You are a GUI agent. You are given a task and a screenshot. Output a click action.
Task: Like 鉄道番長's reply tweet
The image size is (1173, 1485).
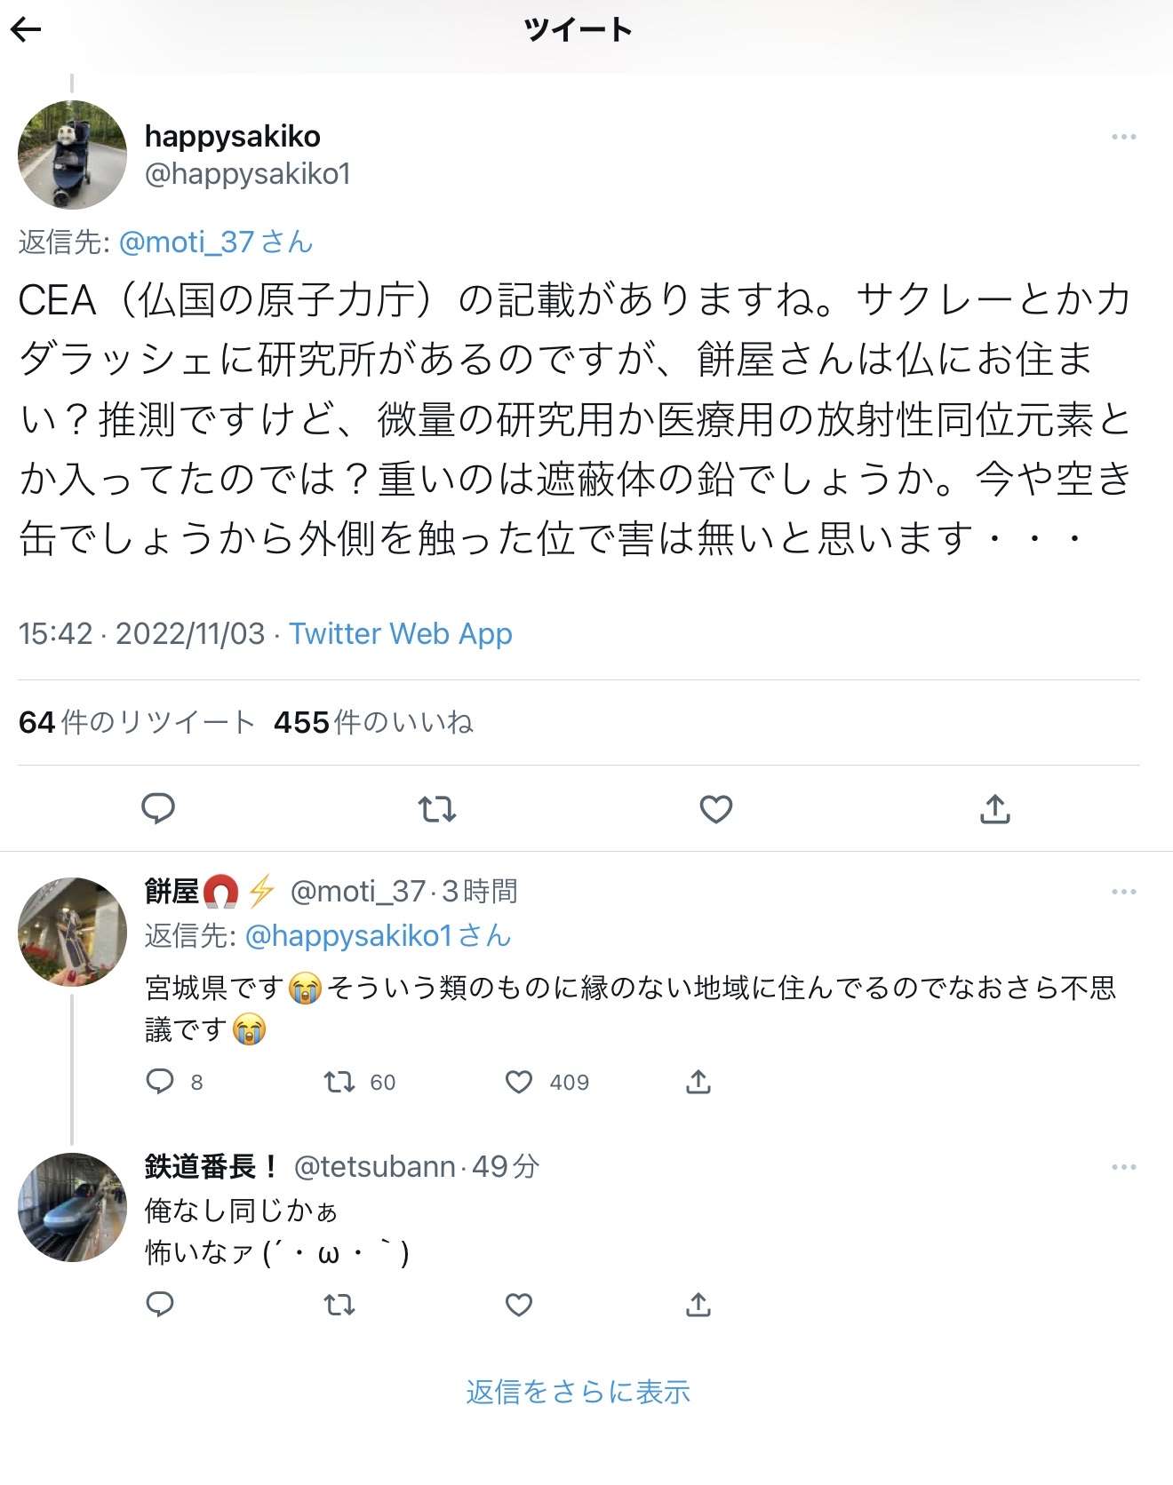(519, 1304)
